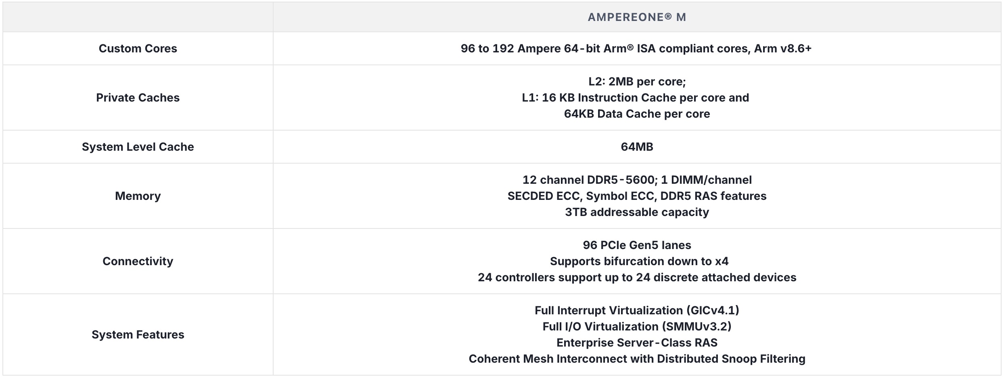Screen dimensions: 1004x378
Task: Click the 24 controllers support line
Action: click(637, 277)
